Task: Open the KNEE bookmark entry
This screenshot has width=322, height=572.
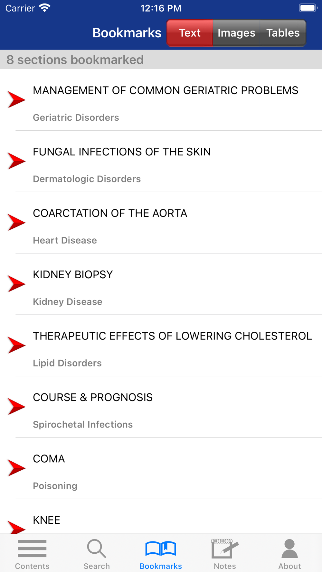Action: point(47,520)
